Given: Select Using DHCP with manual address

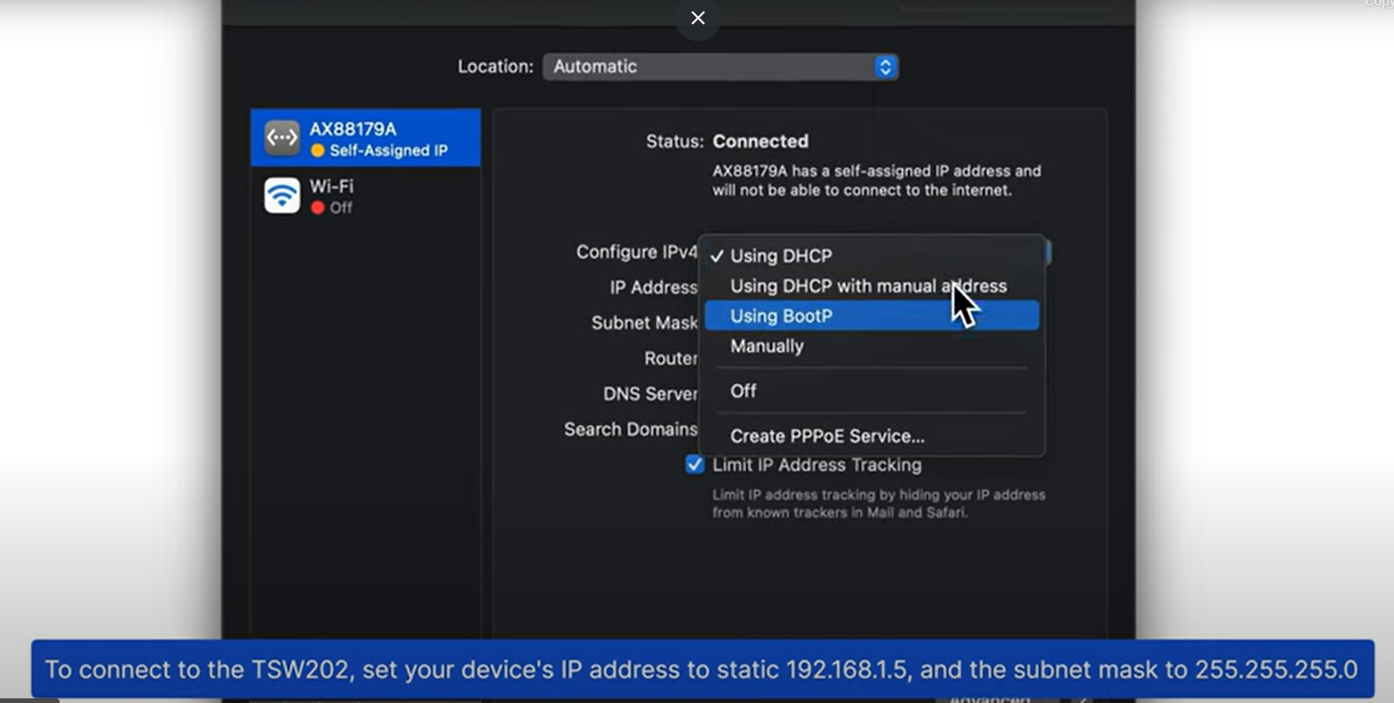Looking at the screenshot, I should coord(868,286).
